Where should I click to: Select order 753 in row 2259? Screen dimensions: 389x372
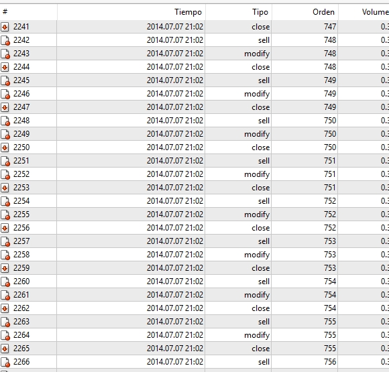tap(330, 268)
